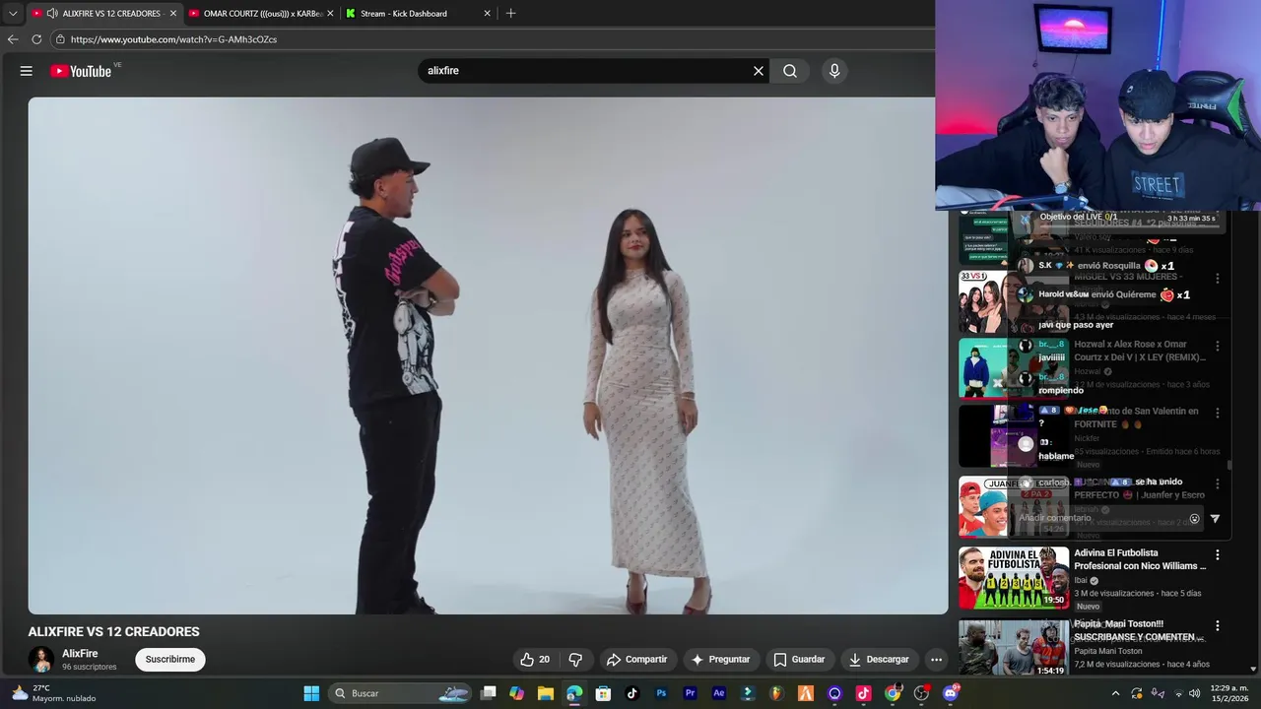Subscribe to AlixFire with Suscribirme
1261x709 pixels.
point(170,660)
